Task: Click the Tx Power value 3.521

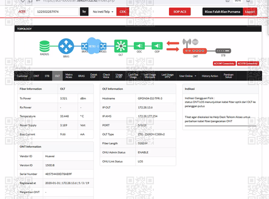Action: click(x=63, y=99)
